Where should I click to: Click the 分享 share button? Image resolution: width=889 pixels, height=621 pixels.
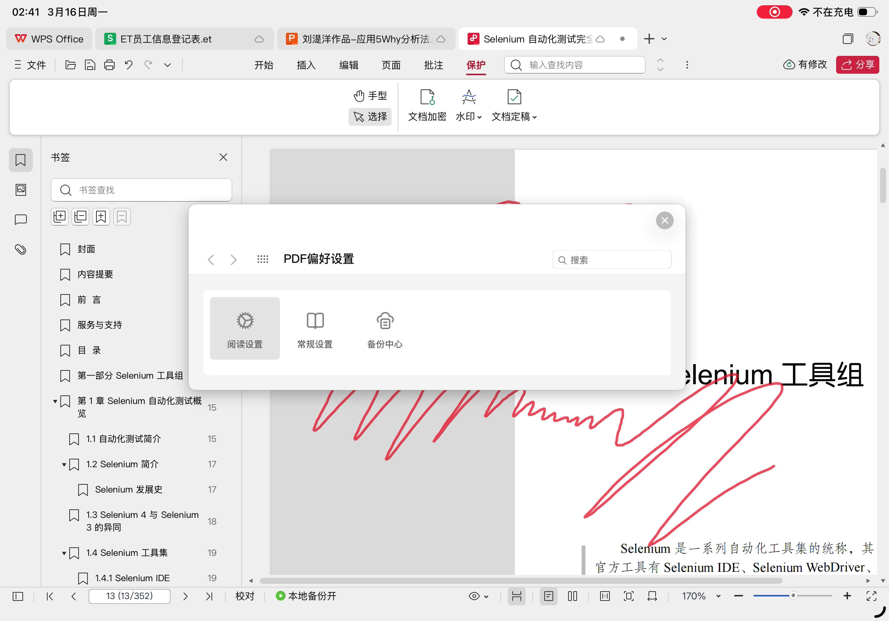click(857, 65)
